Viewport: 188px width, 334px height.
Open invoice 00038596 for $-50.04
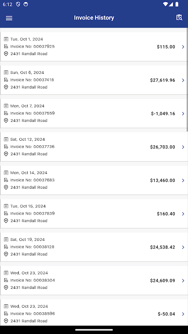pyautogui.click(x=94, y=312)
